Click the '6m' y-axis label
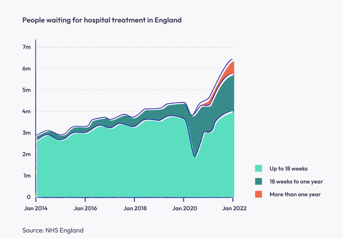Image resolution: width=343 pixels, height=241 pixels. pos(27,69)
